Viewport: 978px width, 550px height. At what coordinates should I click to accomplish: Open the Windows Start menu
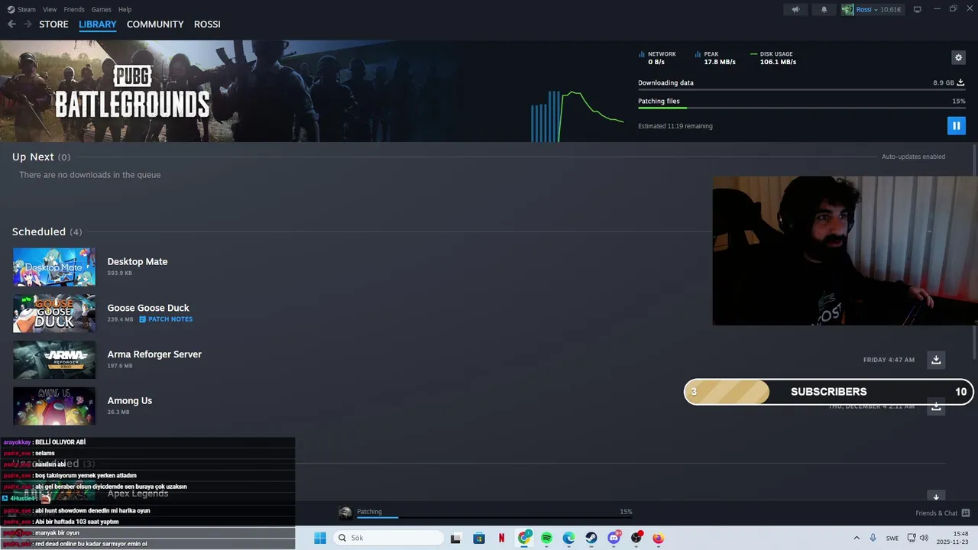click(320, 538)
